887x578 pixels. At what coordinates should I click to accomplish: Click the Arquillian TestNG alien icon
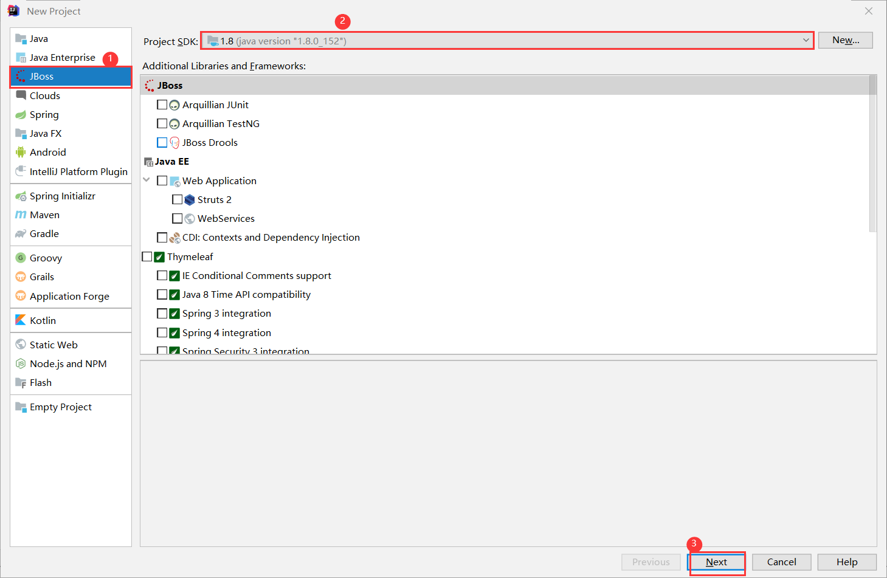pyautogui.click(x=174, y=124)
